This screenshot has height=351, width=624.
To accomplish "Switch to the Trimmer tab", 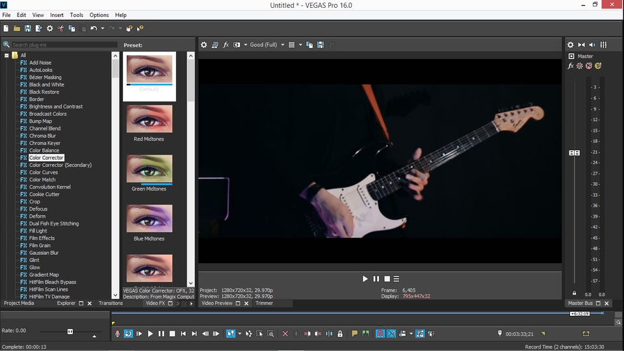I will 265,304.
